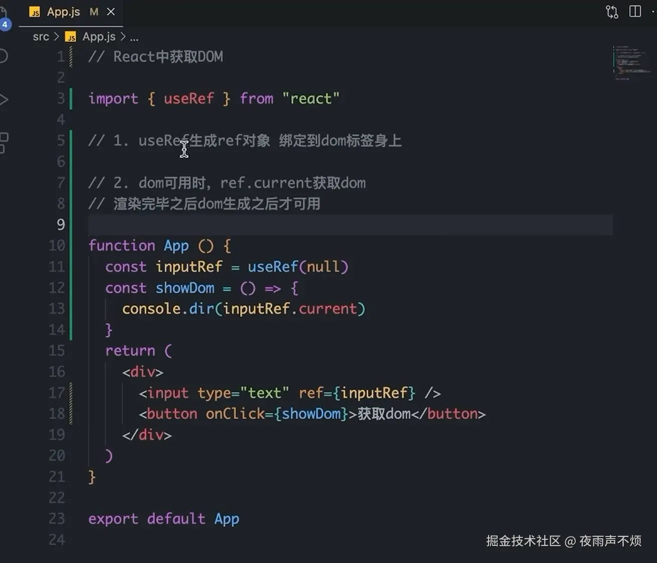Click the minimap code overview
The image size is (657, 563).
coord(632,63)
